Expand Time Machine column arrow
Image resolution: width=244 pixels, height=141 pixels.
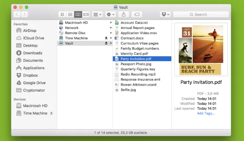click(111, 38)
